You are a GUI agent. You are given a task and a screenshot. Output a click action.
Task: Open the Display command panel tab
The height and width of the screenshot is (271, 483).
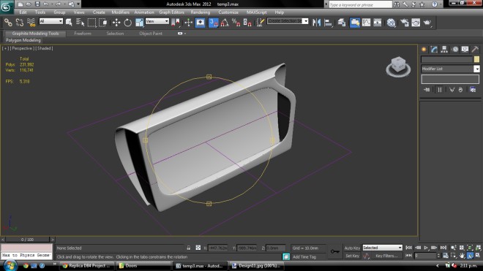[465, 49]
